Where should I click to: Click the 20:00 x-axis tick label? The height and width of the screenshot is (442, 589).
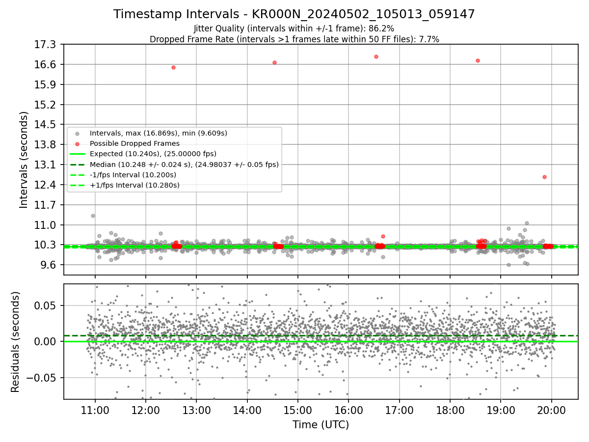click(551, 410)
